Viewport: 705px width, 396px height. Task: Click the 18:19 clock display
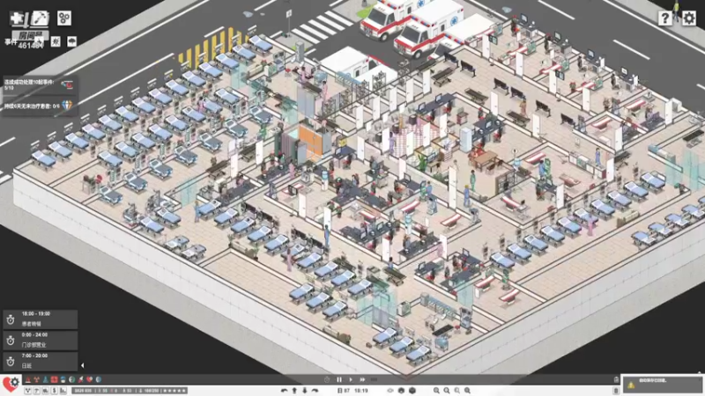pos(361,391)
